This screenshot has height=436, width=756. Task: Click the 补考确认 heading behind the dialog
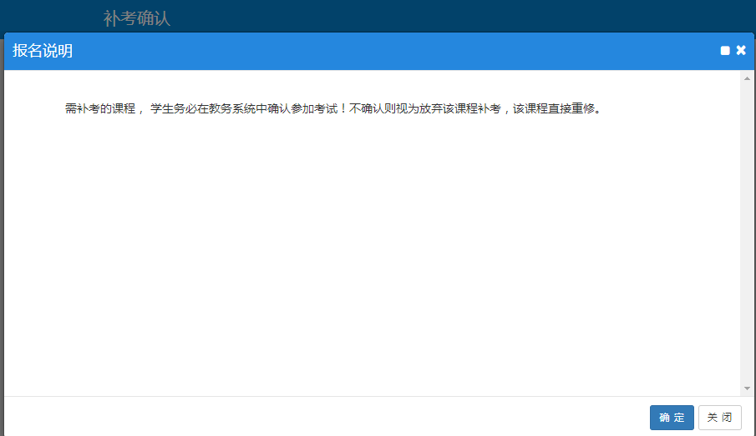[137, 18]
